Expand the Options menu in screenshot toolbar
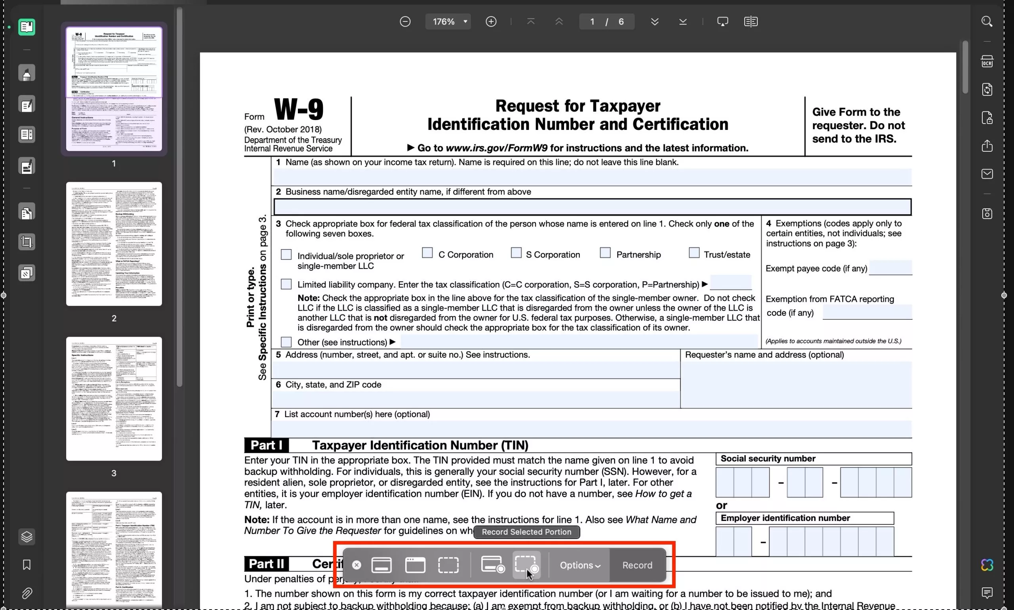 pos(580,565)
